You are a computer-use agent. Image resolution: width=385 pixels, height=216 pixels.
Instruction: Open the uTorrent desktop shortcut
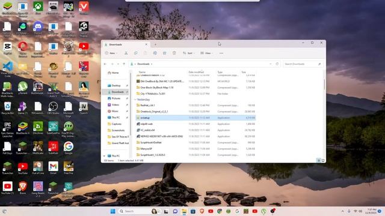tap(23, 88)
